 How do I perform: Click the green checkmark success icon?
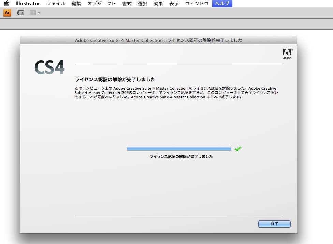(238, 149)
